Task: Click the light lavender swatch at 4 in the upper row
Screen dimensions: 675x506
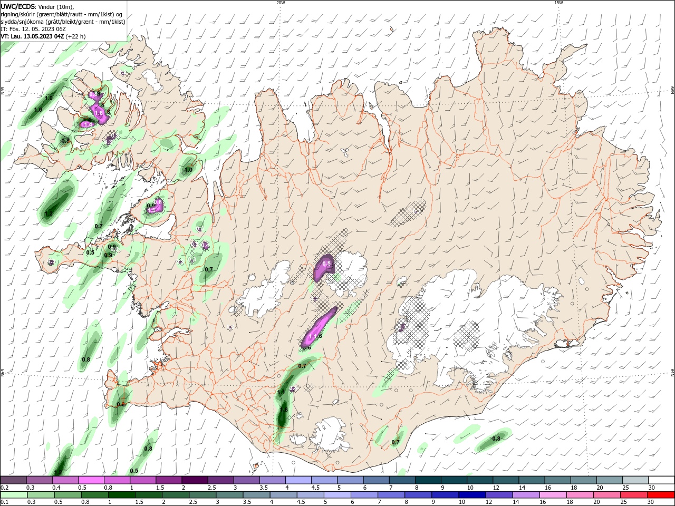Action: pos(298,480)
